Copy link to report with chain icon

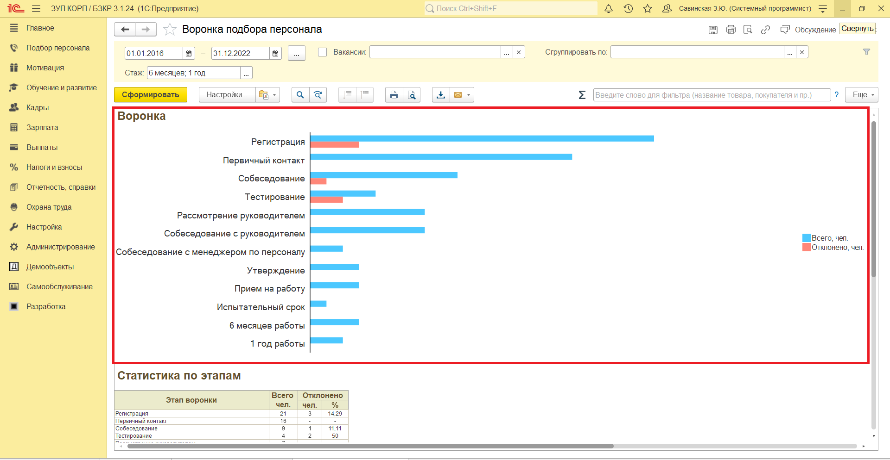click(765, 30)
